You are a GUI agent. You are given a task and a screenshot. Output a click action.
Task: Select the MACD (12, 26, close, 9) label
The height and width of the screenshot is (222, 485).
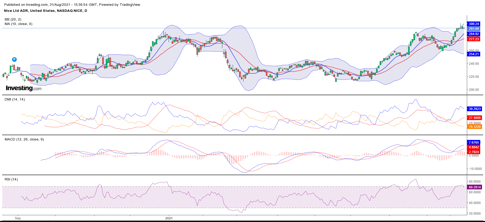tap(24, 139)
